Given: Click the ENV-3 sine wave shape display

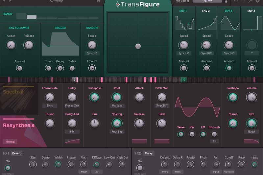Looking at the screenshot, I should coord(230,23).
